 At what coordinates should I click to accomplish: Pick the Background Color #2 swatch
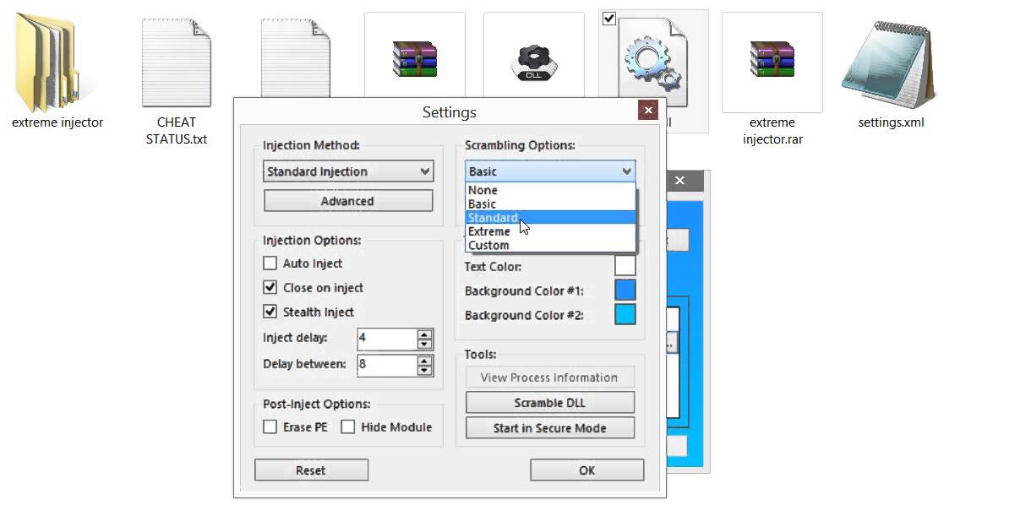625,315
